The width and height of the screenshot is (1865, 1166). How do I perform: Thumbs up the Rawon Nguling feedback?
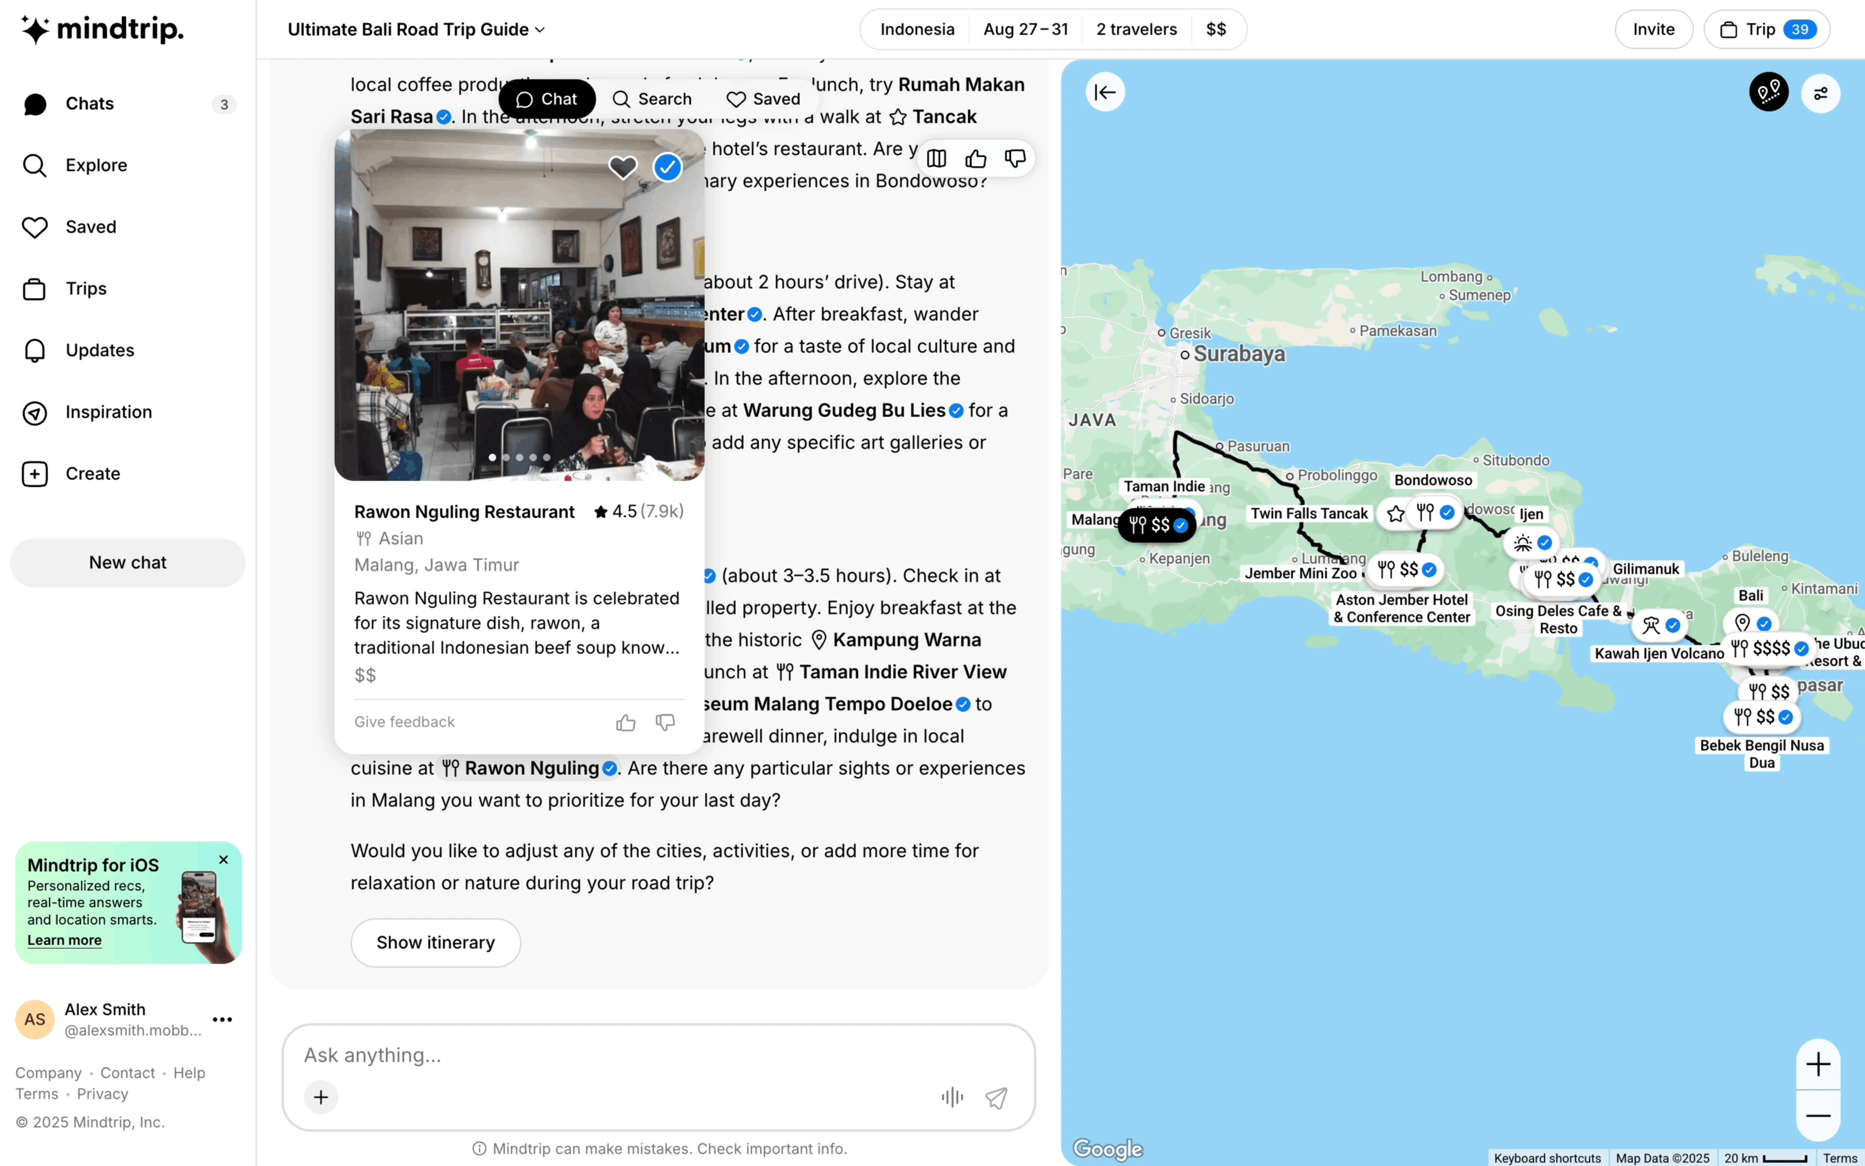click(x=626, y=722)
